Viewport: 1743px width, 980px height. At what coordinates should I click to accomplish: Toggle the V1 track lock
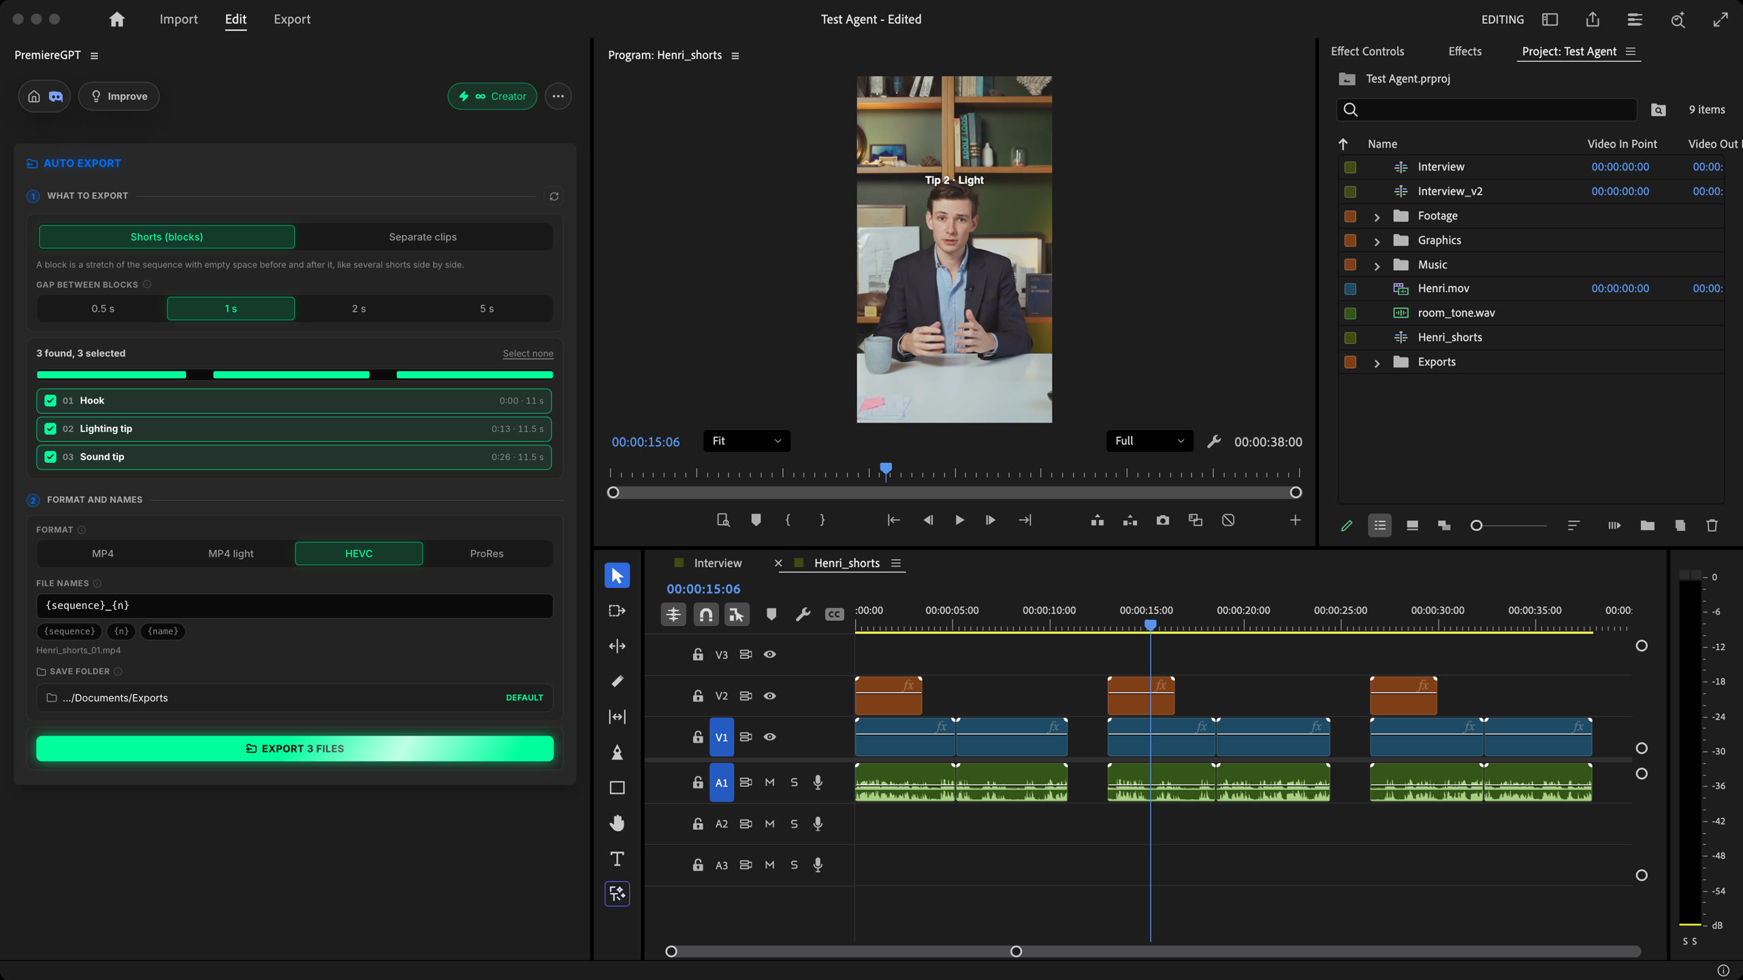coord(698,737)
